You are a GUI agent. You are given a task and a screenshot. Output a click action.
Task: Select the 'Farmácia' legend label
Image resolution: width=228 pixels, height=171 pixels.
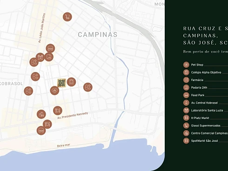click(197, 80)
